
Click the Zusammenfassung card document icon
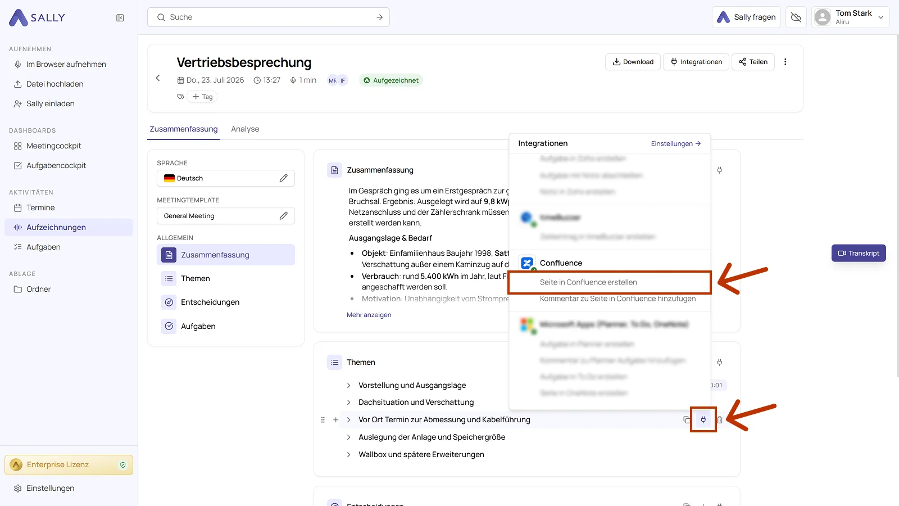coord(335,170)
